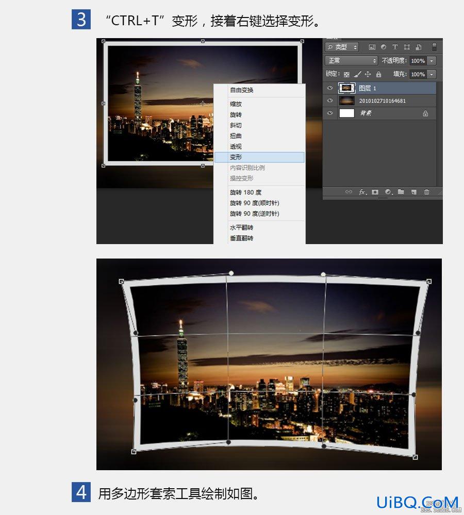This screenshot has height=515, width=464.
Task: Open the 类型 filter type dropdown
Action: click(342, 47)
